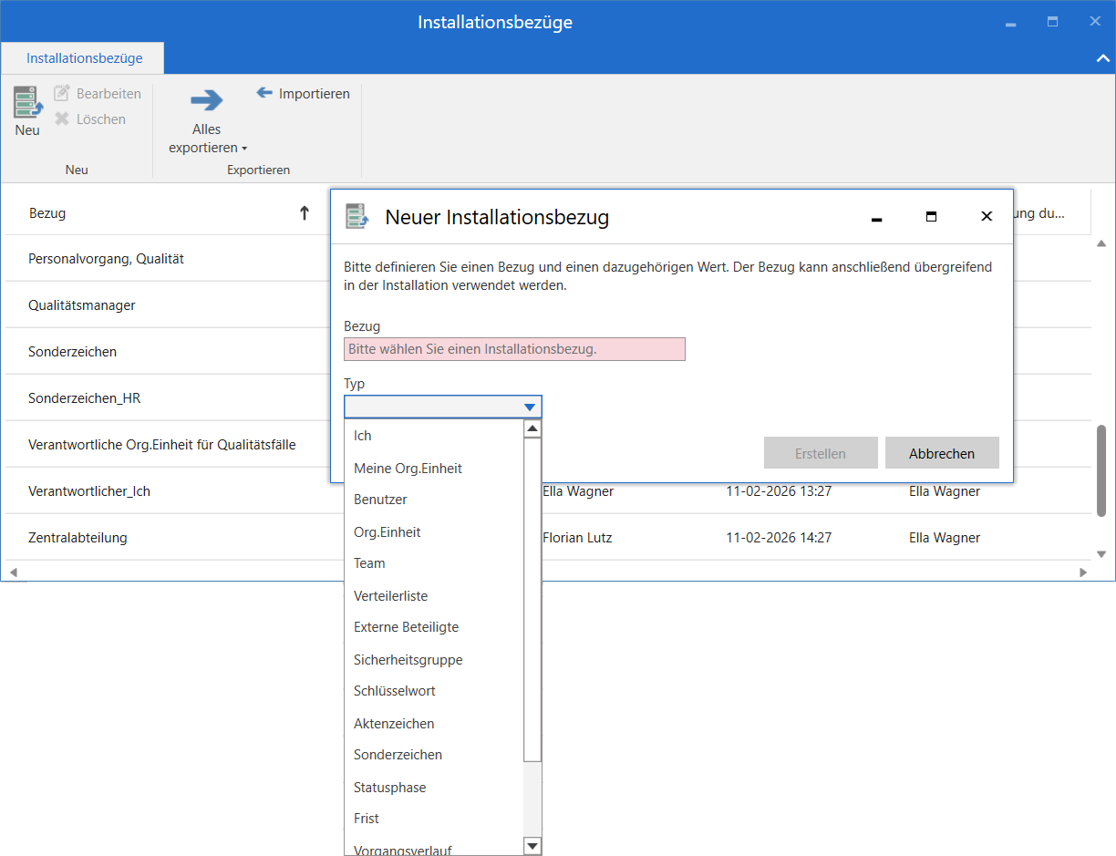Viewport: 1116px width, 856px height.
Task: Open the Installationsbezüge ribbon tab
Action: pos(84,57)
